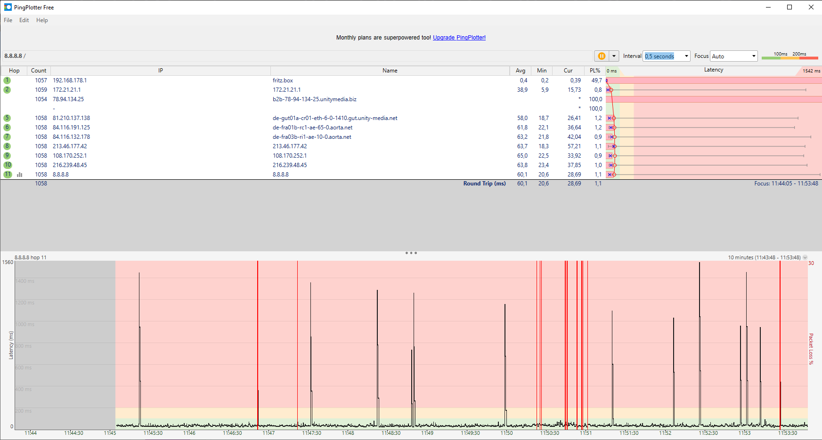The image size is (822, 440).
Task: Click the 11:50 time label on the timeline axis
Action: tap(506, 433)
